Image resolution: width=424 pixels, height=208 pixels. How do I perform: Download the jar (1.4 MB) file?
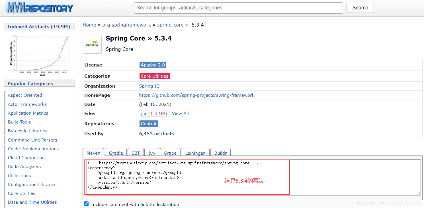pyautogui.click(x=154, y=114)
